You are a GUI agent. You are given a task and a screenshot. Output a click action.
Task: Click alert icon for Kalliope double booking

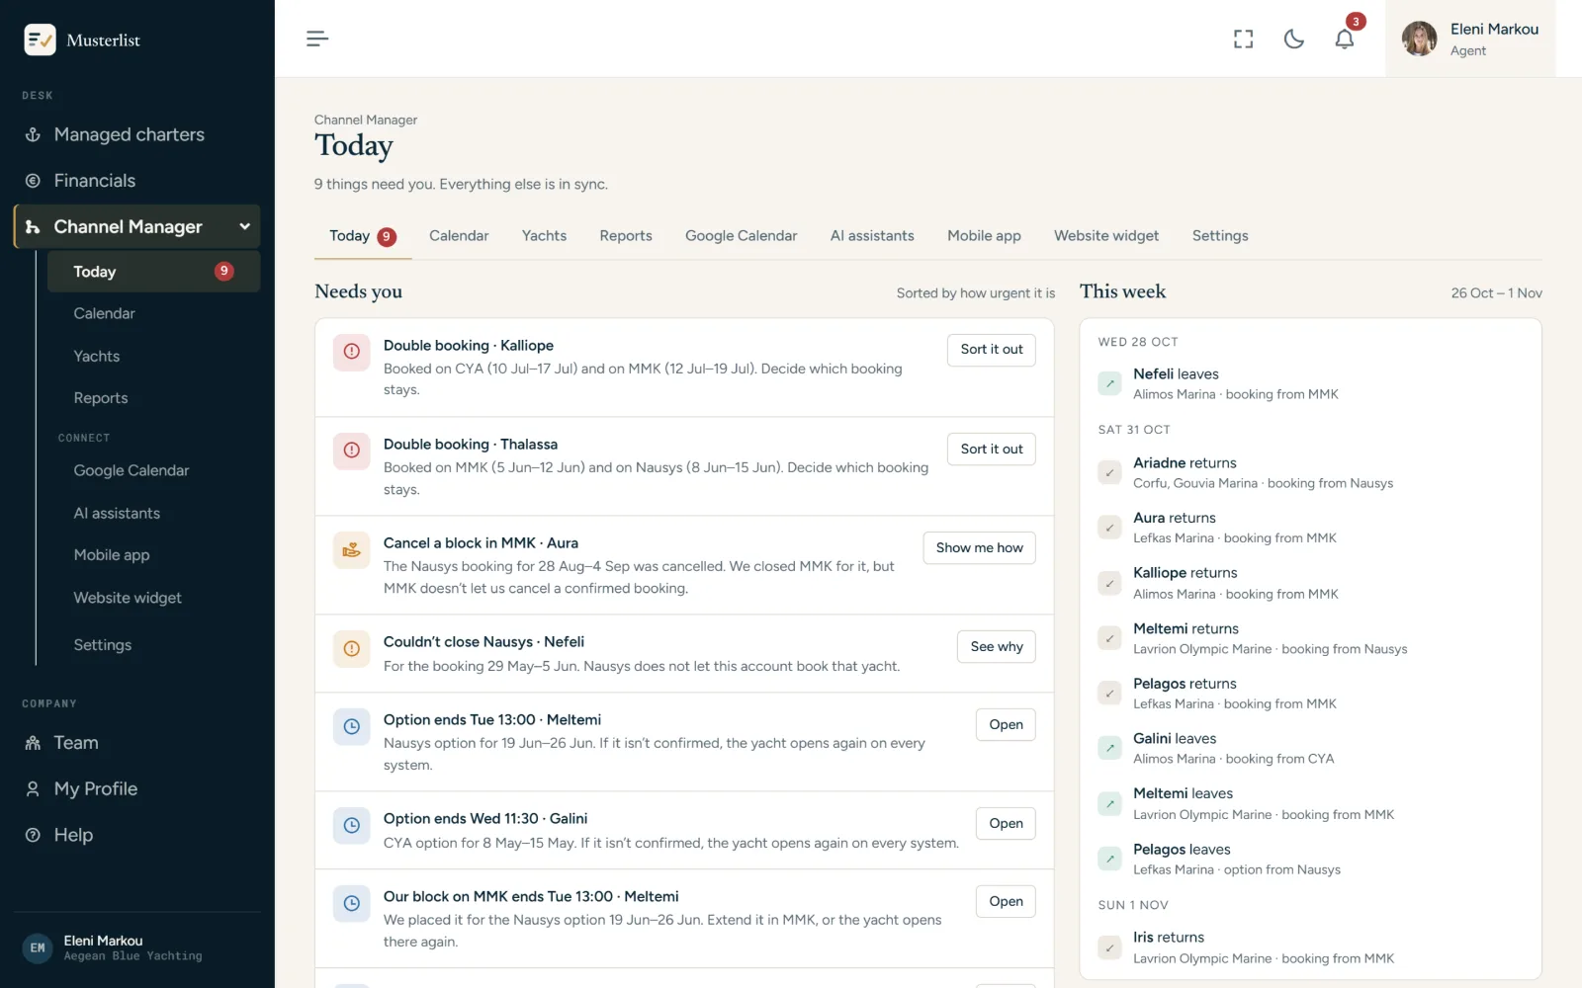click(x=351, y=352)
